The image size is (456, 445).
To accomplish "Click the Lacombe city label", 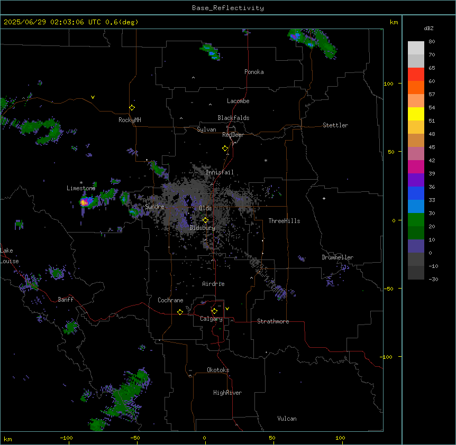I will click(x=238, y=101).
